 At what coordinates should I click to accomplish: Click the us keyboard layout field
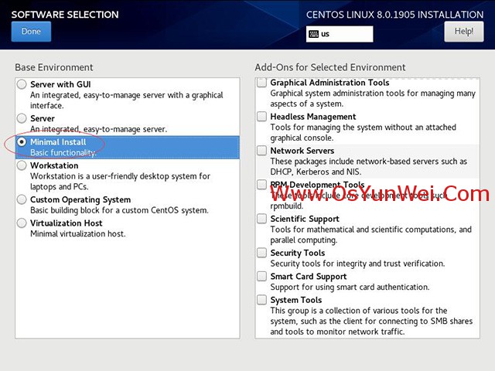344,34
